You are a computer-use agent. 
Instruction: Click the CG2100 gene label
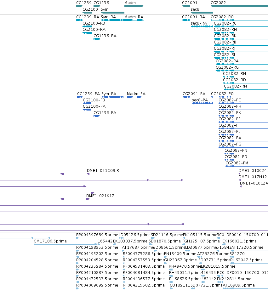pyautogui.click(x=90, y=9)
